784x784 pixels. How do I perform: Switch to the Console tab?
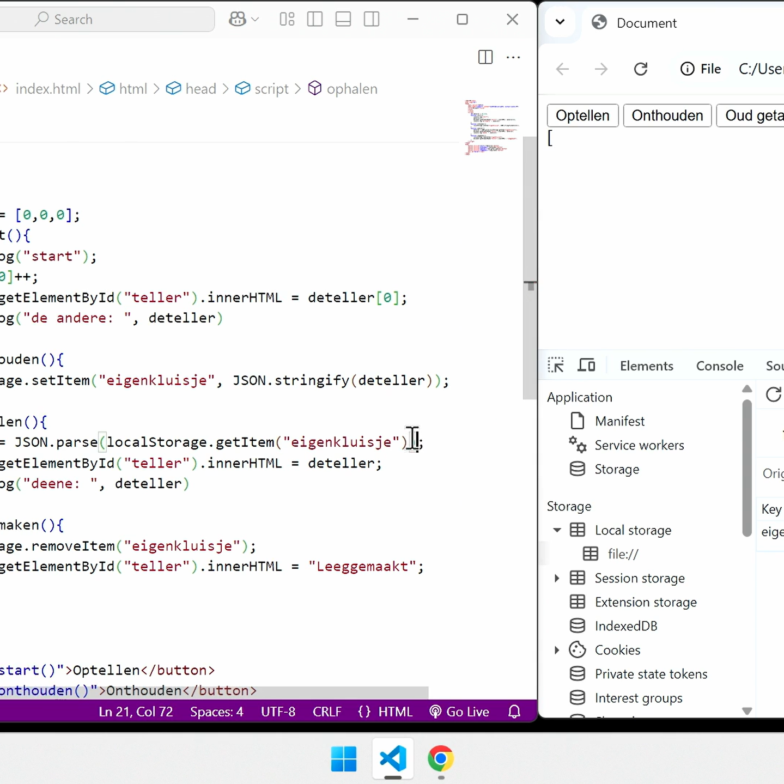(719, 366)
